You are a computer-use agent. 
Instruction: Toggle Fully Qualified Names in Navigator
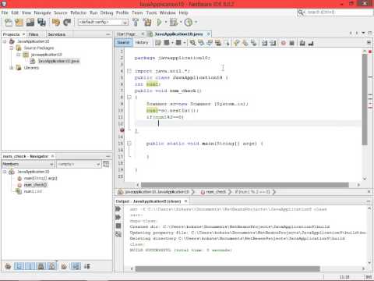(64, 266)
